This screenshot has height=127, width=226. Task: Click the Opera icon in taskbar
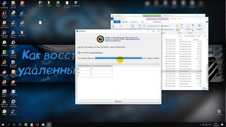pyautogui.click(x=37, y=125)
